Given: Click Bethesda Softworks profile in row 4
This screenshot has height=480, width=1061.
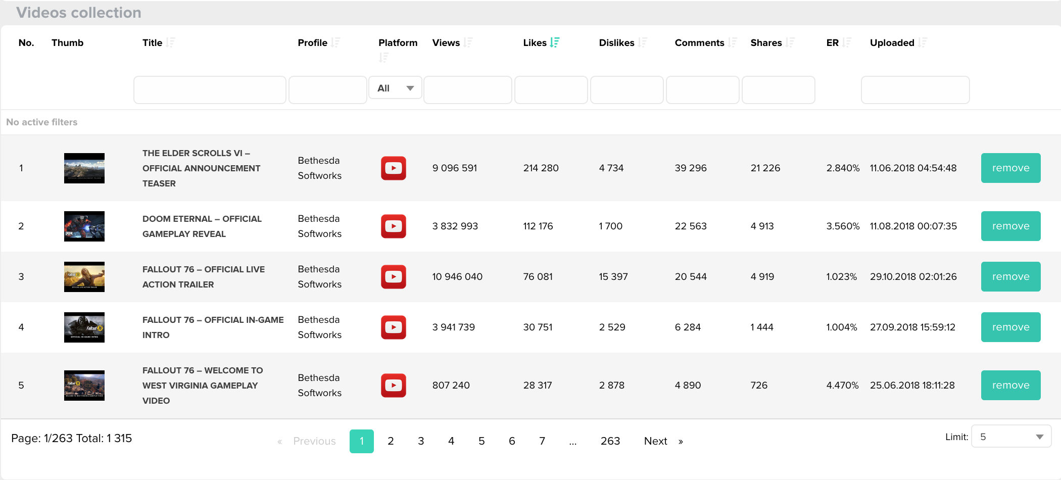Looking at the screenshot, I should pyautogui.click(x=320, y=327).
